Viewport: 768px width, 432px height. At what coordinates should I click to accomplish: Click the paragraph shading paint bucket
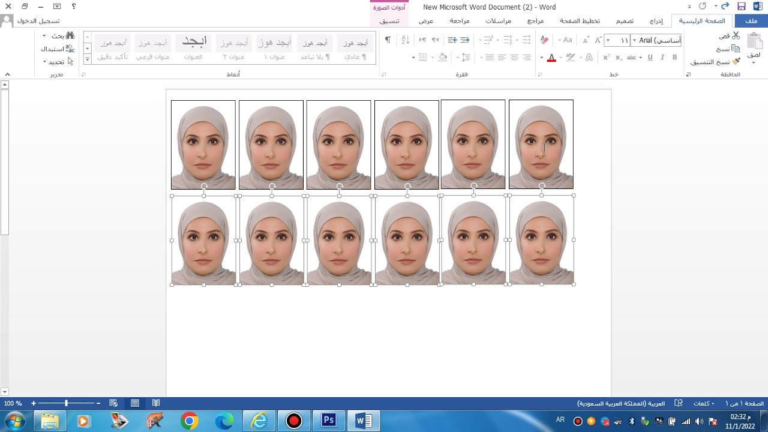pyautogui.click(x=442, y=58)
